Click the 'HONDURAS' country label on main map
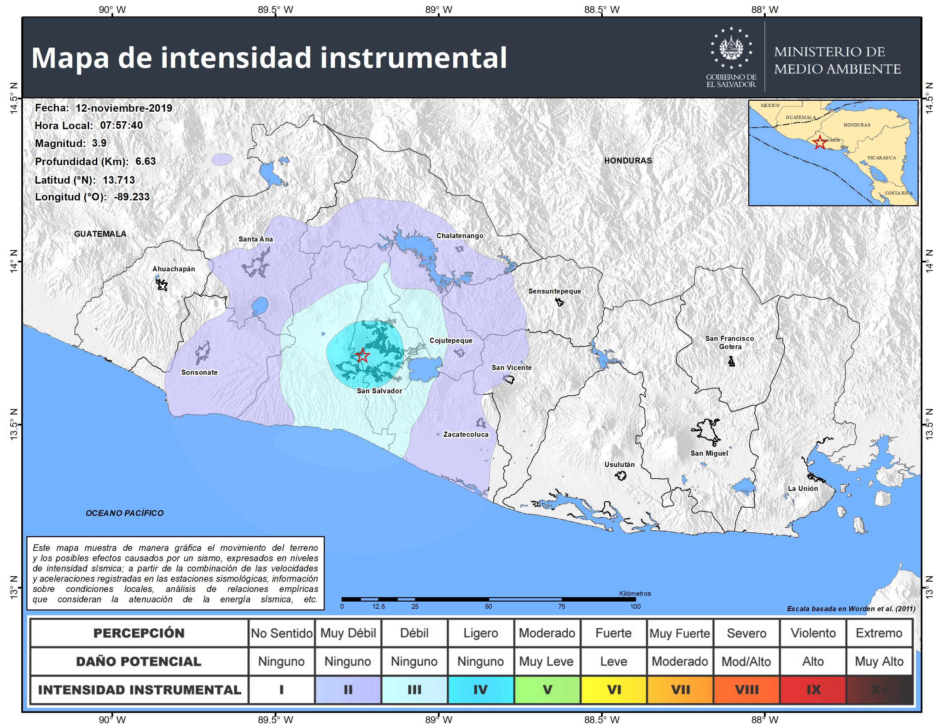This screenshot has height=728, width=943. (628, 160)
